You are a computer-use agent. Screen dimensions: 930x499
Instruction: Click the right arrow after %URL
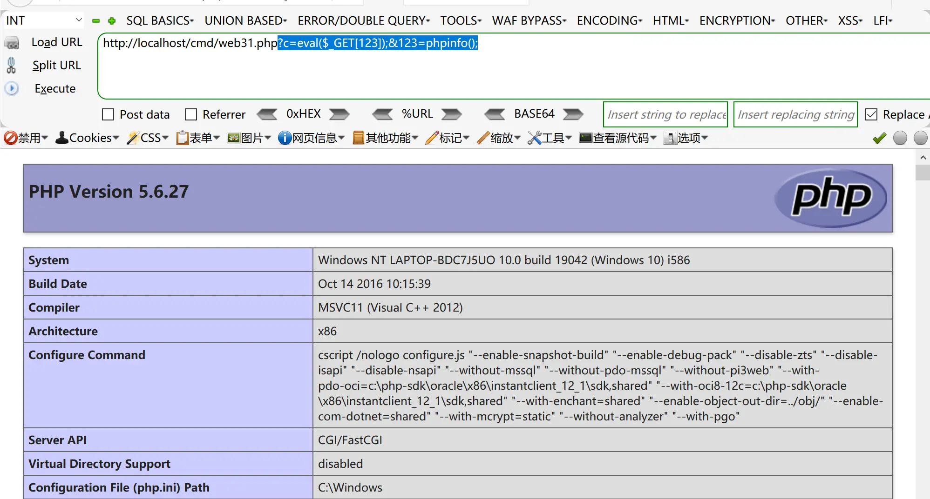(x=451, y=114)
